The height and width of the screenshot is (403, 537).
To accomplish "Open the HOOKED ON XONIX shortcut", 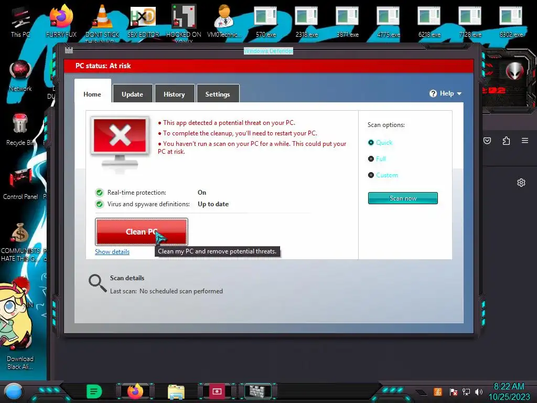I will [184, 22].
